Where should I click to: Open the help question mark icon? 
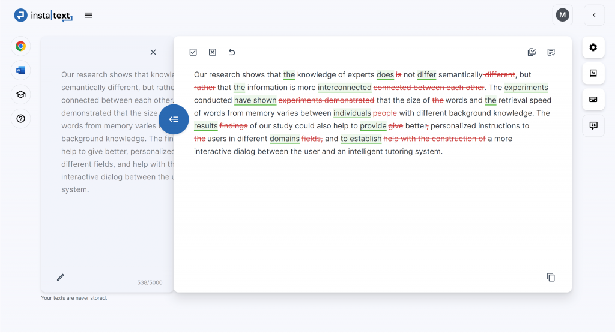pos(21,119)
